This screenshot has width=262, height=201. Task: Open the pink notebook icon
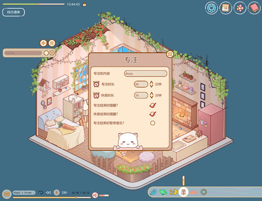(x=254, y=7)
